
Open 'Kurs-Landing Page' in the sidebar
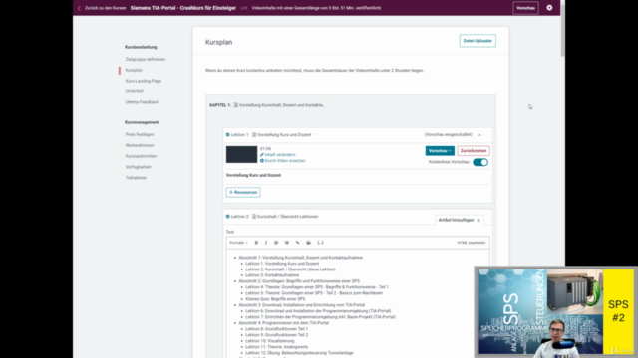(144, 81)
